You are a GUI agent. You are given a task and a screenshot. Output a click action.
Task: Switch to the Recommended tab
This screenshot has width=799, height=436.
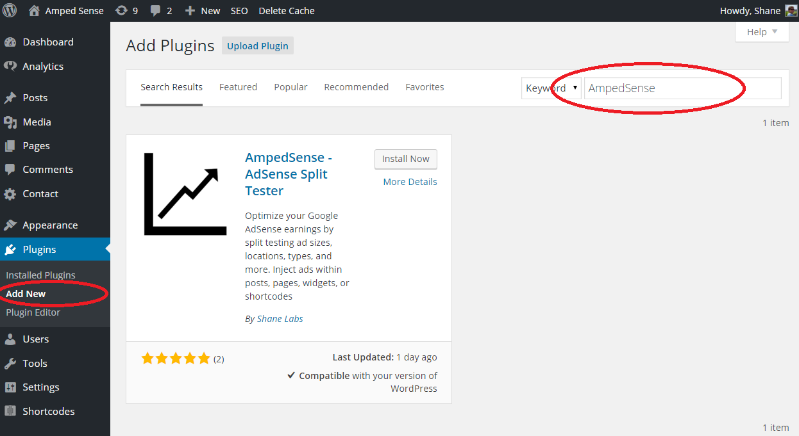[x=357, y=87]
